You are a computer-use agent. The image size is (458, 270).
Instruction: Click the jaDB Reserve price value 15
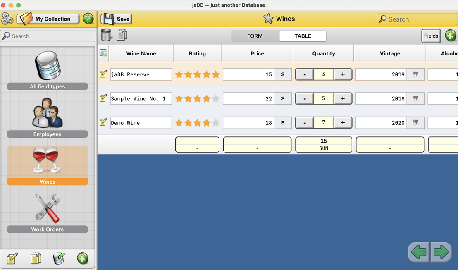tap(248, 74)
